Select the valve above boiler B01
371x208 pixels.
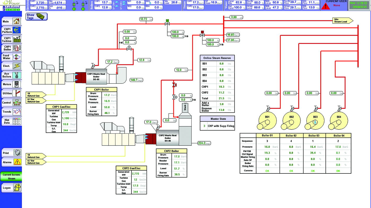pyautogui.click(x=267, y=108)
